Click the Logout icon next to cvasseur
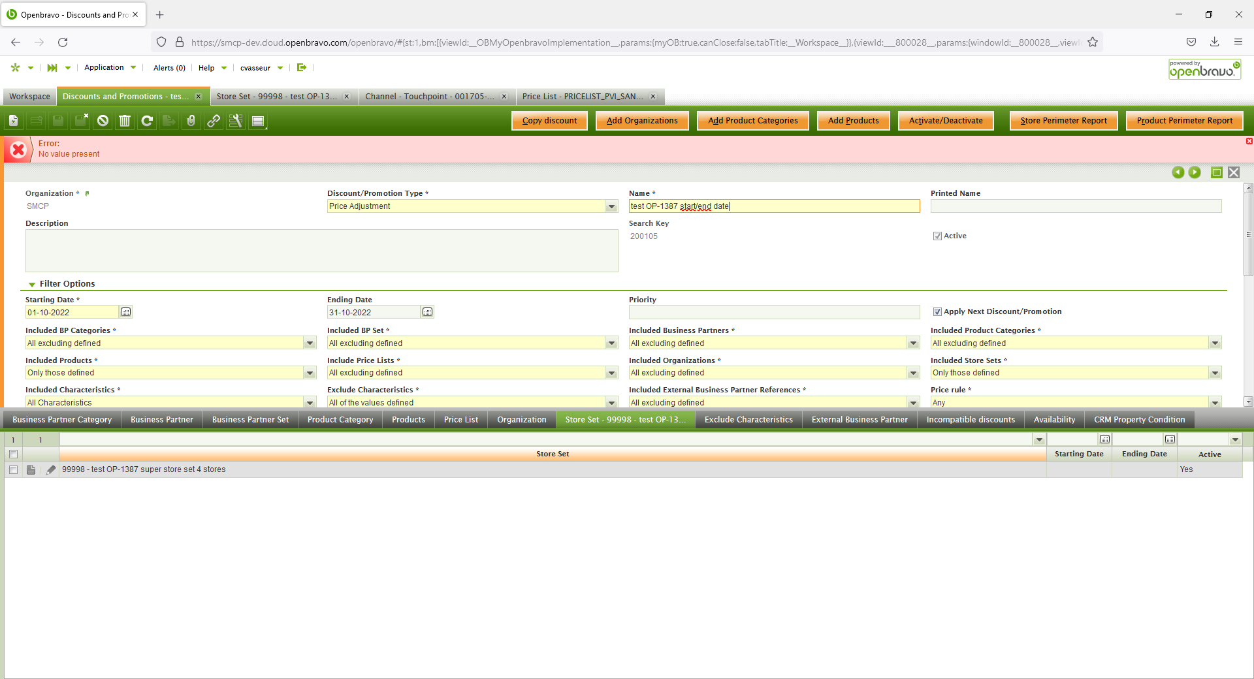The height and width of the screenshot is (679, 1254). [302, 67]
